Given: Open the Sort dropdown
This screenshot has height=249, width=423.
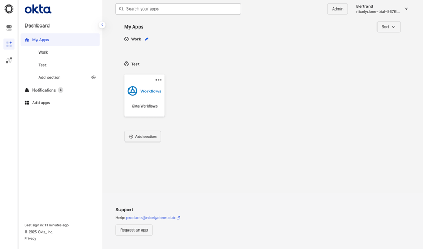Looking at the screenshot, I should (x=389, y=27).
